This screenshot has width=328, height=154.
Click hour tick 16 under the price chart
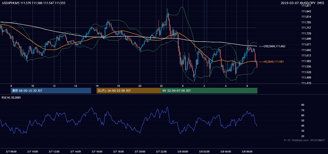[97, 86]
